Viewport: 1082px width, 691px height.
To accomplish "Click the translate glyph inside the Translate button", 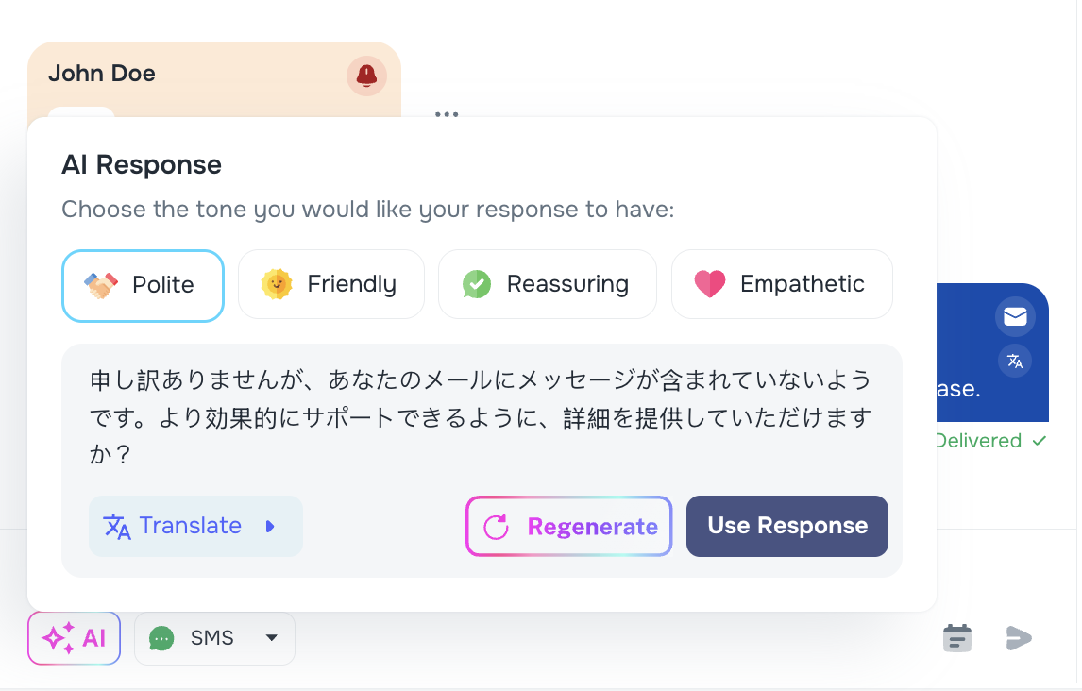I will pos(114,526).
